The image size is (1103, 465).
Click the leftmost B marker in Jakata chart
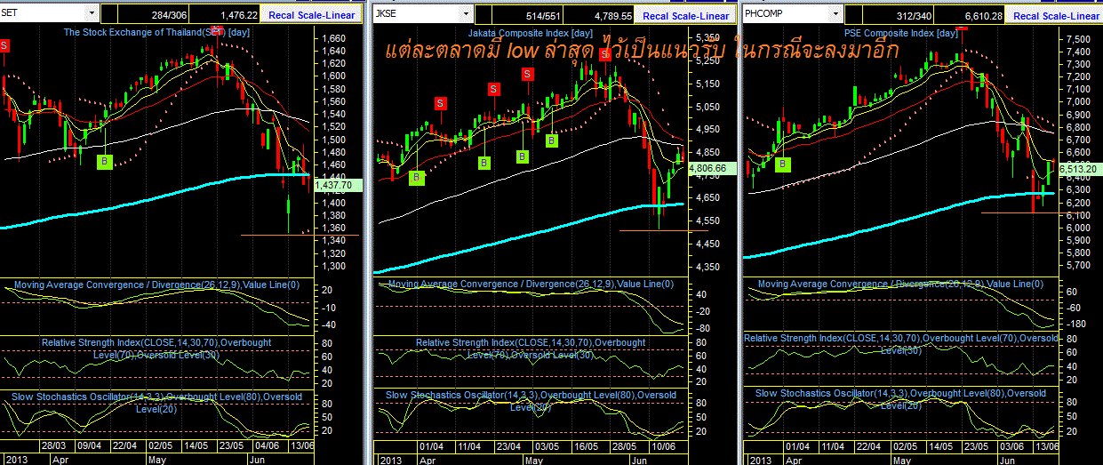[416, 178]
